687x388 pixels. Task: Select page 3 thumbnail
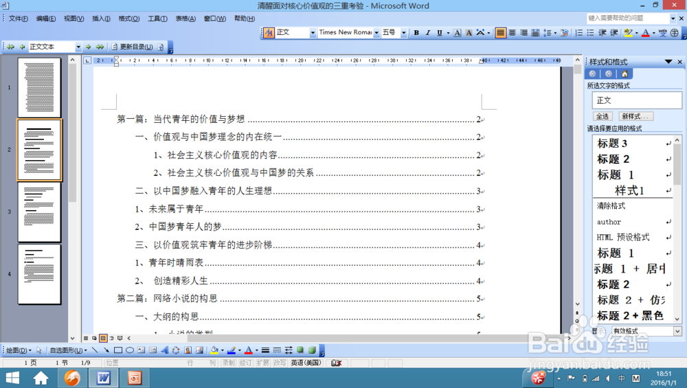39,212
